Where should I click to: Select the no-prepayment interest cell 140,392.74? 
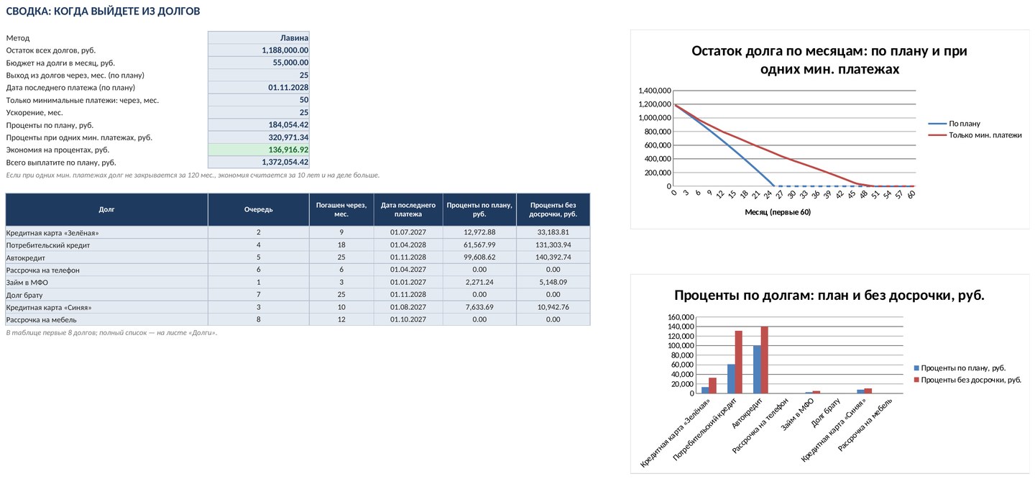[553, 257]
